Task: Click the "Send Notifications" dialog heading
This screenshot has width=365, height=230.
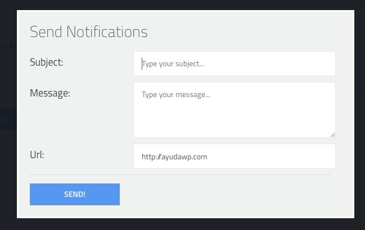Action: (x=88, y=31)
